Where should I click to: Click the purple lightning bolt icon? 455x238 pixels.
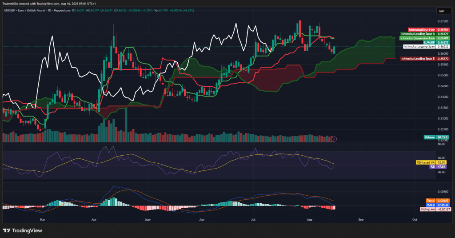334,139
